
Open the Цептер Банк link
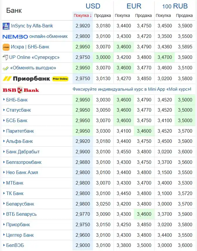[20, 235]
